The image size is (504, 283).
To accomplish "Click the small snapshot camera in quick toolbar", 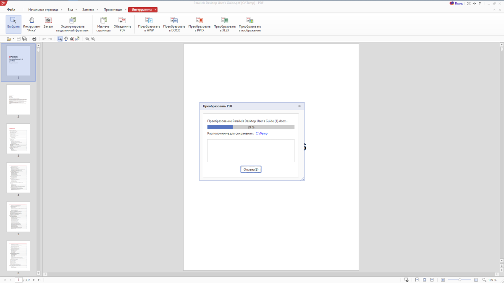I will tap(72, 39).
